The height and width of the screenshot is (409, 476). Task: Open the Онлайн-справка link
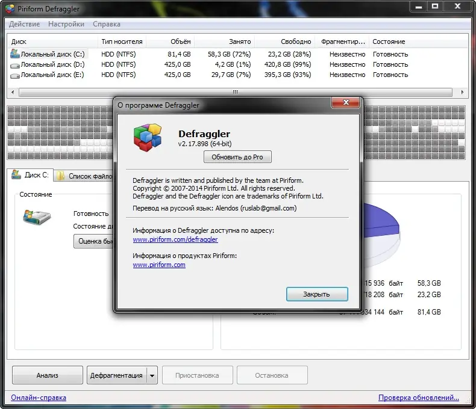coord(39,397)
